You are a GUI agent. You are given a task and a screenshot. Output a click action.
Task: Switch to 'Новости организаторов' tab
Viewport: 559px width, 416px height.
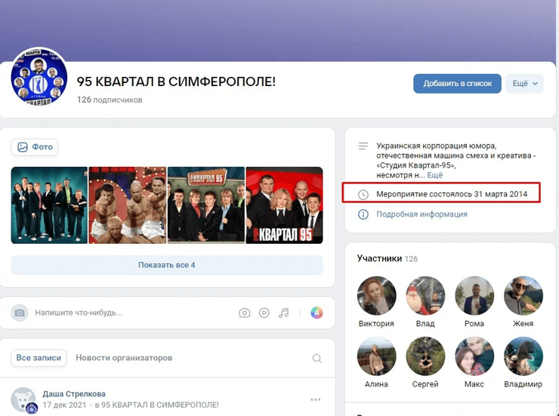coord(124,358)
